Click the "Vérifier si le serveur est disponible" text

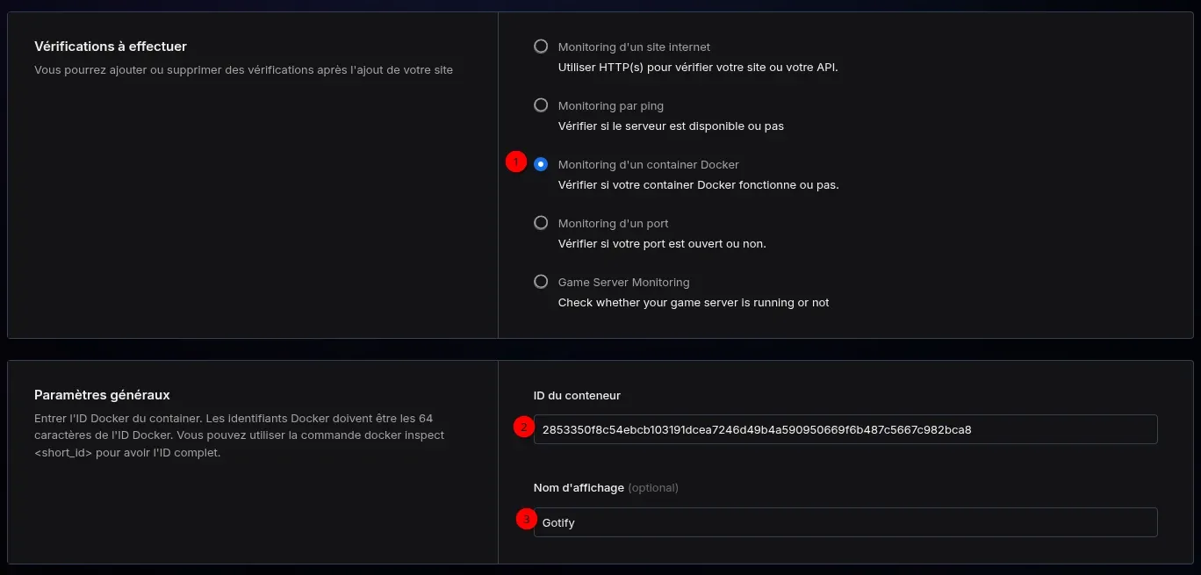point(671,126)
